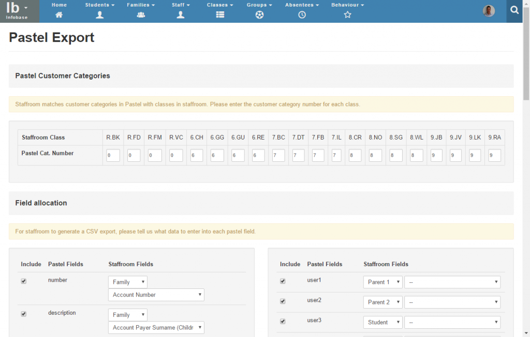The width and height of the screenshot is (530, 337).
Task: Open the Parent 2 dropdown for user2
Action: [x=383, y=302]
